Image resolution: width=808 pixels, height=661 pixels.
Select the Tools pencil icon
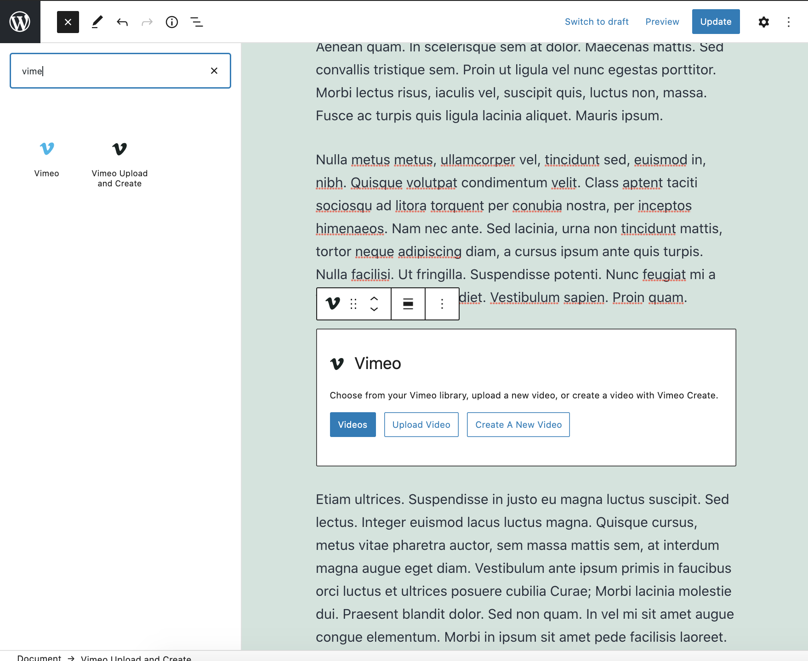(97, 22)
